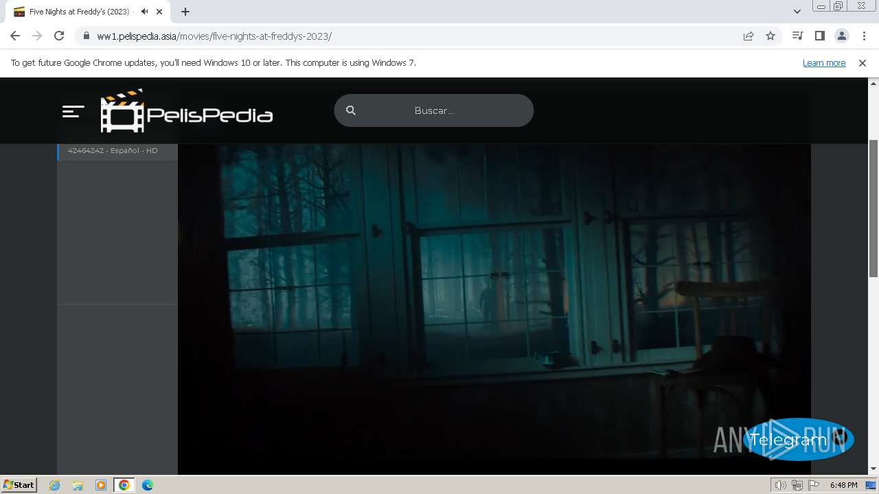Open Microsoft Edge from taskbar
The width and height of the screenshot is (879, 494).
click(147, 485)
